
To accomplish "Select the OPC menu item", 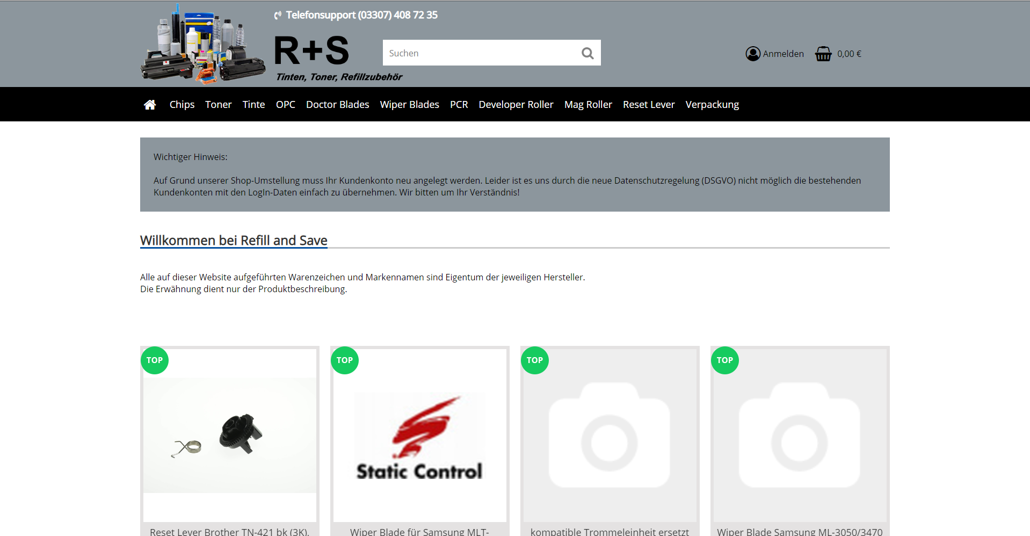I will [285, 105].
